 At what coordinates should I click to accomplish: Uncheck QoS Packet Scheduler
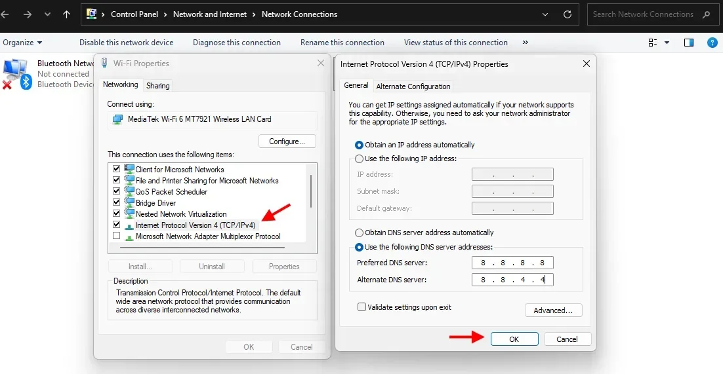(116, 191)
